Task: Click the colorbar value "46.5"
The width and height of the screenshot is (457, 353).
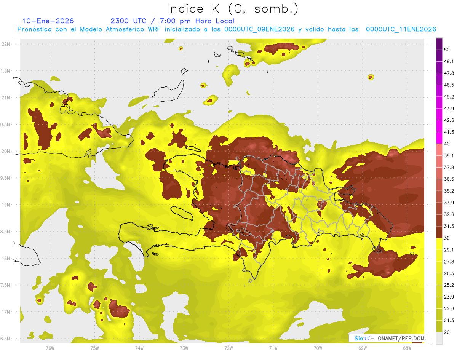Action: point(449,85)
